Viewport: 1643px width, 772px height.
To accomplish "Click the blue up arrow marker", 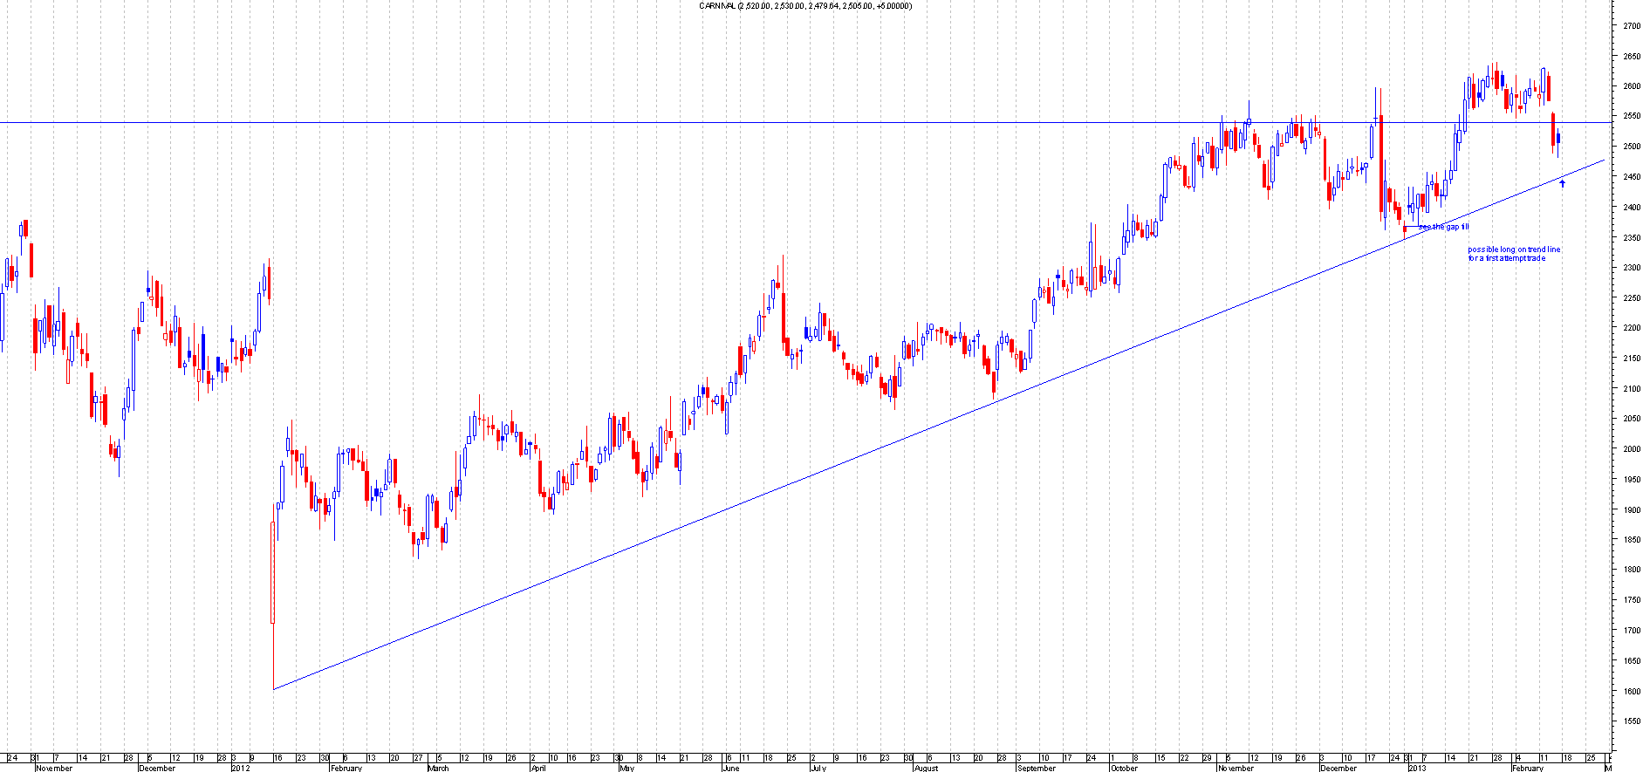I will coord(1562,183).
